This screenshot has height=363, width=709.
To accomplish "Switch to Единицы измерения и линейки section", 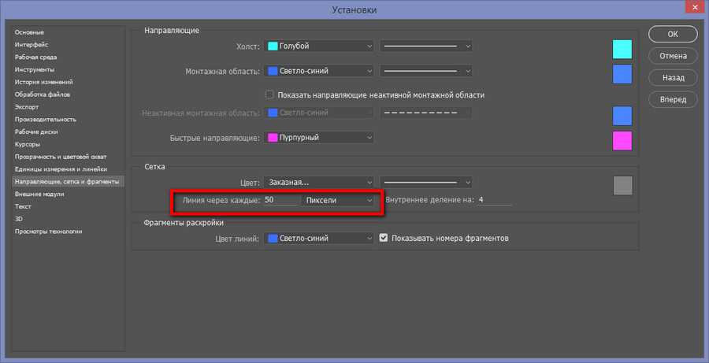I will (61, 169).
